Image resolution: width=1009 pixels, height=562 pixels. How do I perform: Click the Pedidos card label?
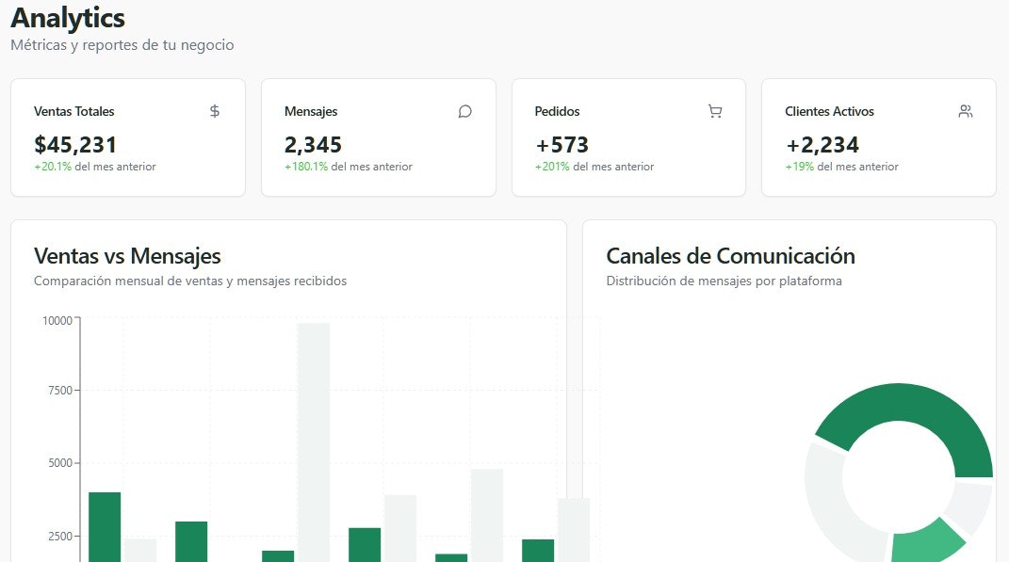pos(558,111)
